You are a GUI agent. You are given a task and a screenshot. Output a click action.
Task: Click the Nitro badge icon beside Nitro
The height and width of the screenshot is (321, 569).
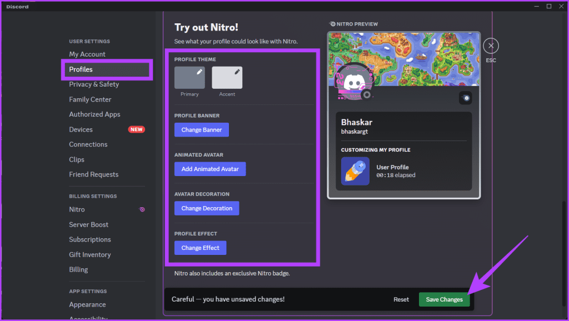(x=142, y=209)
